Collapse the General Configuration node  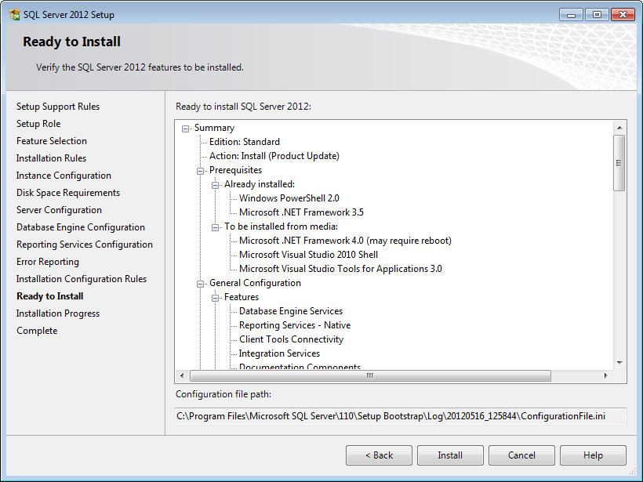[200, 284]
